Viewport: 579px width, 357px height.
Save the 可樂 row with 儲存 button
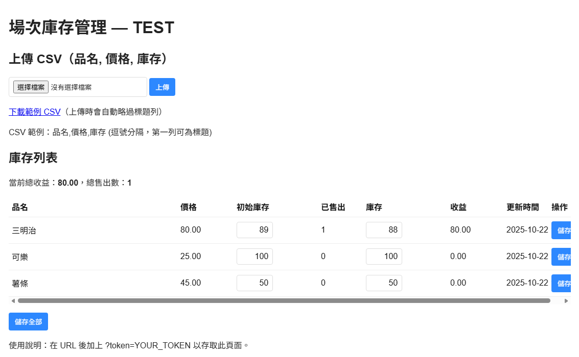coord(562,257)
